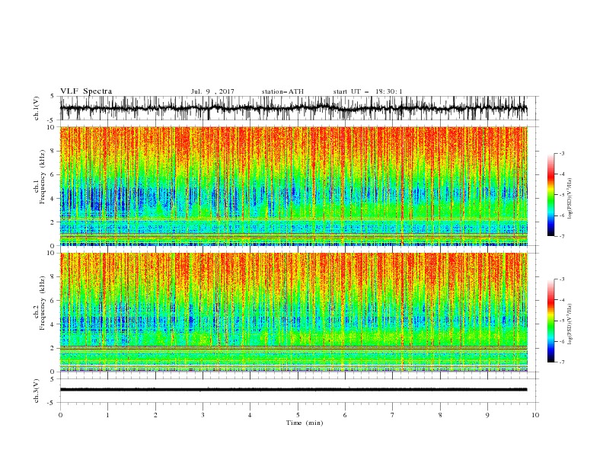Click the ch.1 frequency spectrogram panel

click(x=293, y=186)
